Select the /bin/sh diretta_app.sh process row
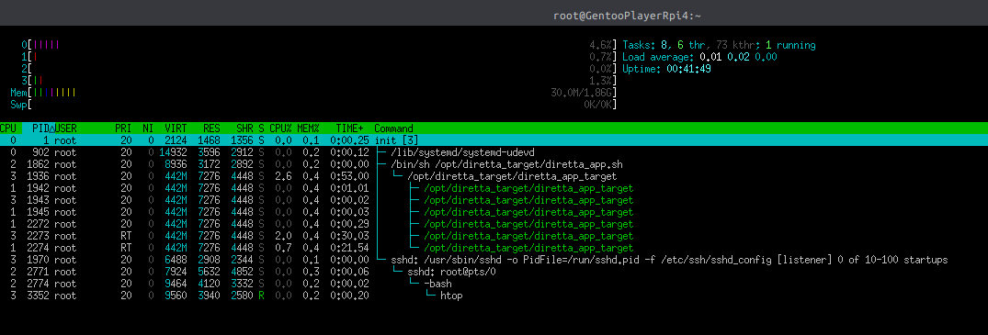Screen dimensions: 988x335 [x=494, y=163]
